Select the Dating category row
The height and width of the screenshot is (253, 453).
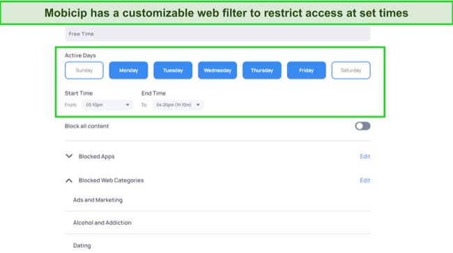pos(217,245)
